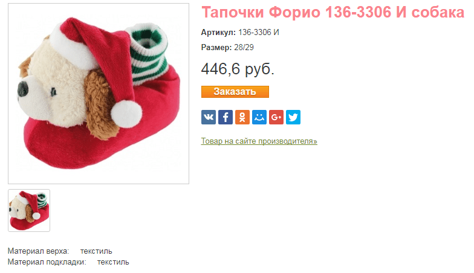The image size is (474, 273).
Task: Click the 446,6 руб. price
Action: (238, 69)
